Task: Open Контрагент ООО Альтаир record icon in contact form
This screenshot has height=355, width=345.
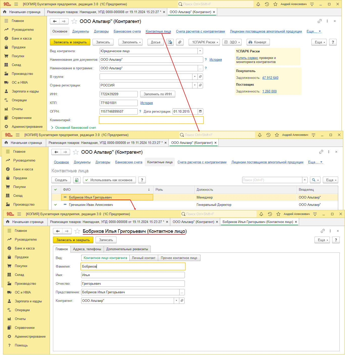Action: tap(182, 301)
